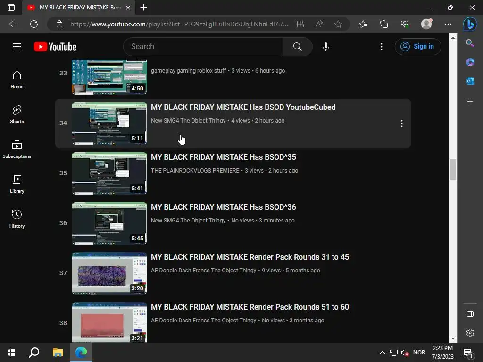Play video 37 thumbnail with 3:20 duration
This screenshot has height=362, width=483.
pyautogui.click(x=109, y=273)
